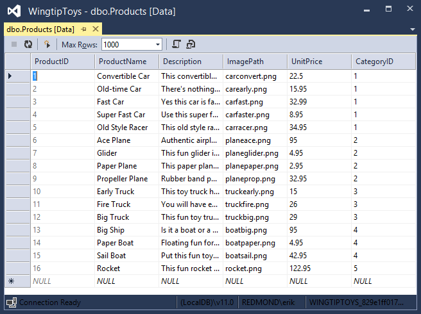Click the carconvert.png ImagePath cell
421x314 pixels.
pos(255,76)
